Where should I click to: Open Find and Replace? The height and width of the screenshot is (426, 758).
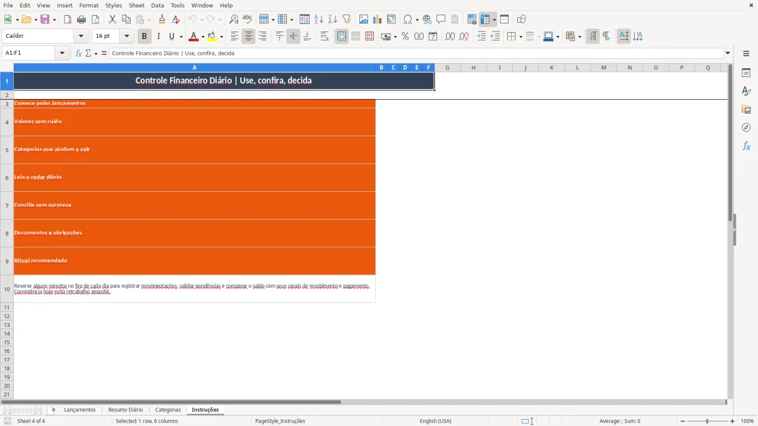point(234,20)
